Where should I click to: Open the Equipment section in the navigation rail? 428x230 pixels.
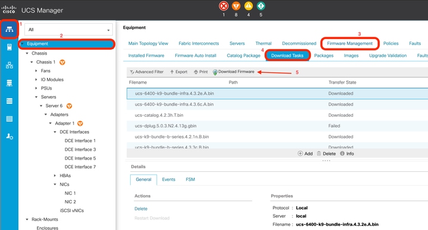(x=10, y=29)
